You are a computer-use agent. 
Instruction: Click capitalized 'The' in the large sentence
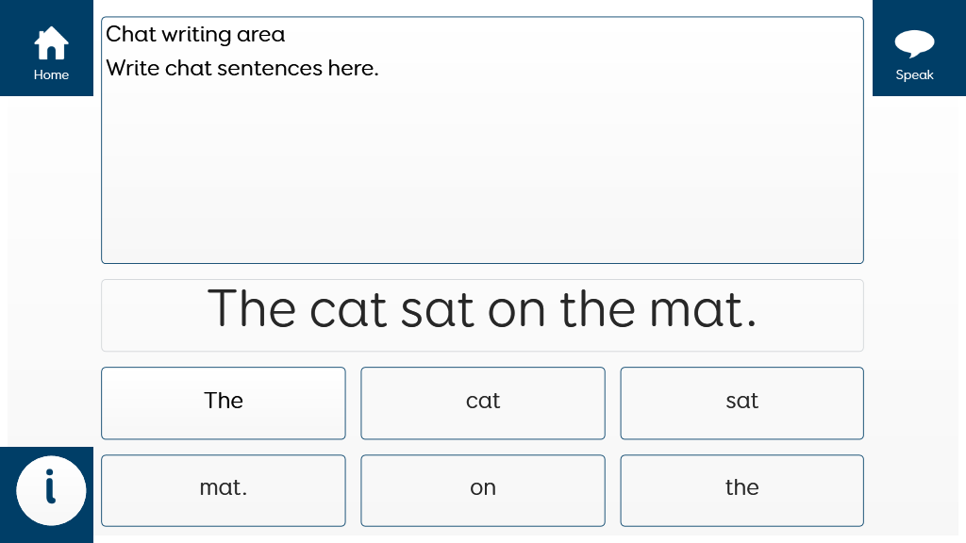pos(251,310)
